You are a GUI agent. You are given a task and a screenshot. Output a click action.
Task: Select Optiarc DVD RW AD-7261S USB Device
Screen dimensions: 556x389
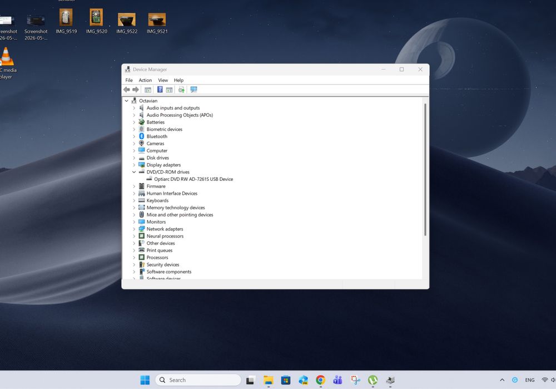click(x=193, y=179)
